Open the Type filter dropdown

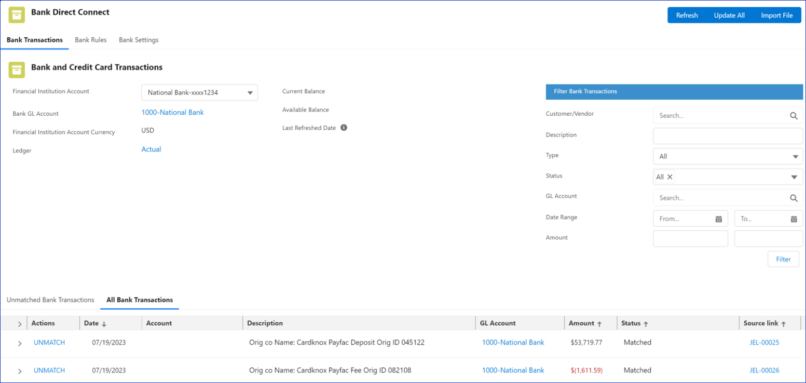[x=728, y=156]
